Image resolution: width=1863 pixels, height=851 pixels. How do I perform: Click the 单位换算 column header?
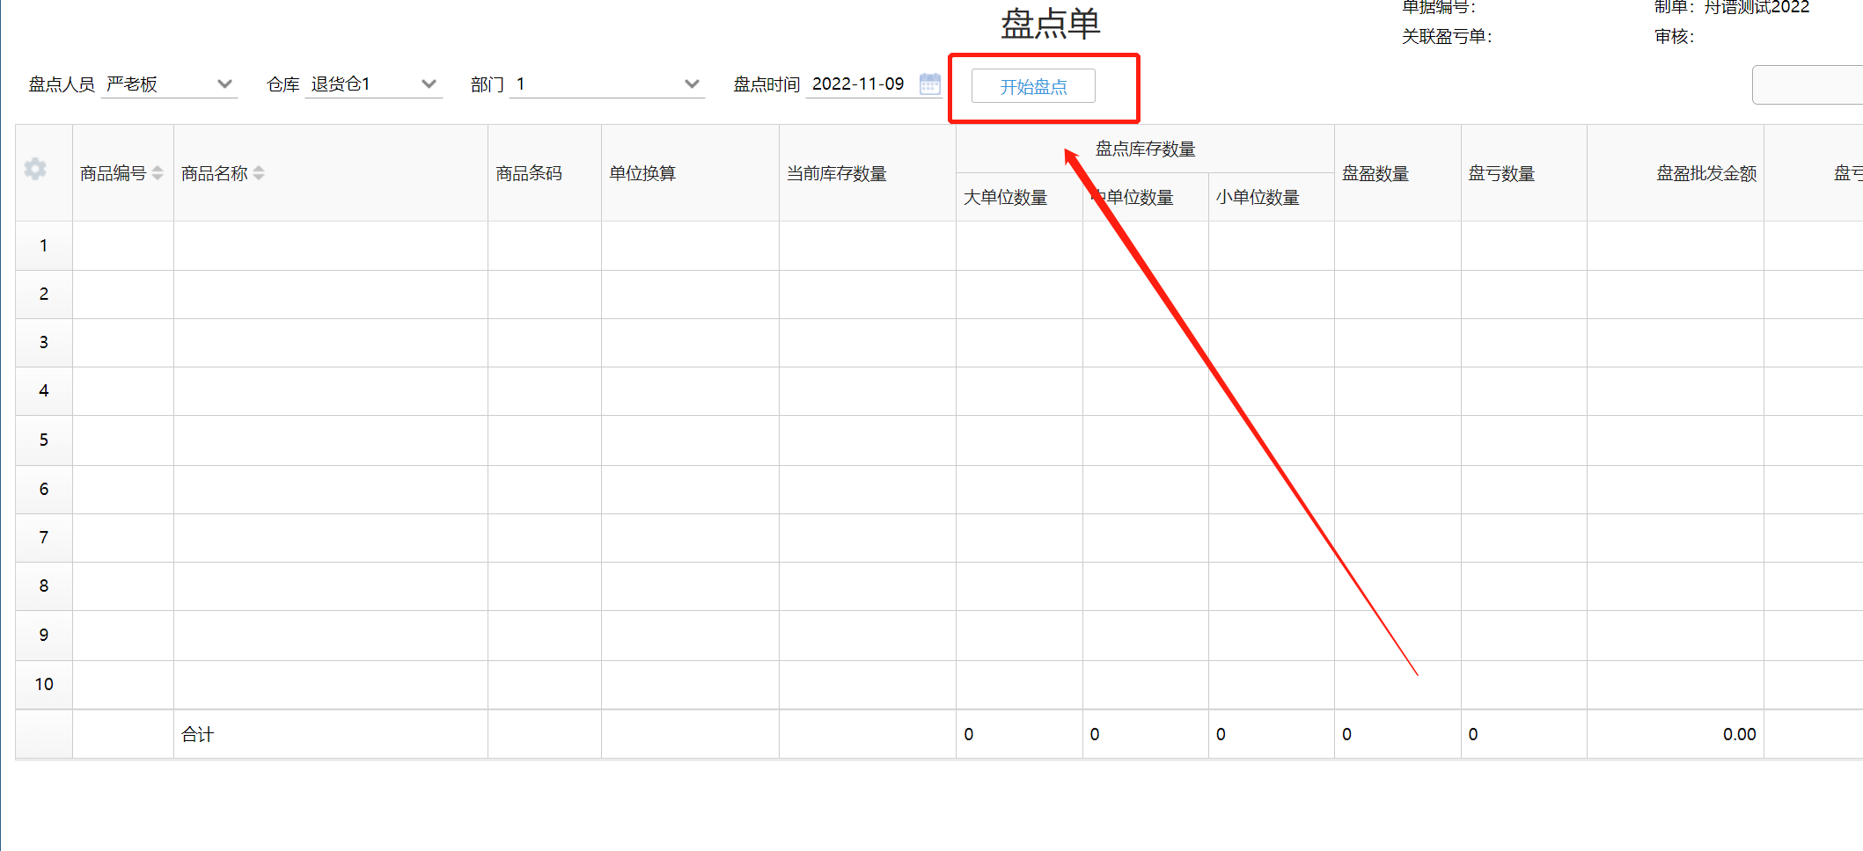point(642,174)
